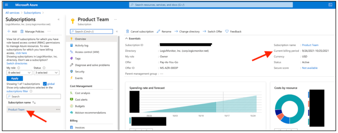The height and width of the screenshot is (133, 338).
Task: Click the 'click here' billing access link
Action: [21, 53]
